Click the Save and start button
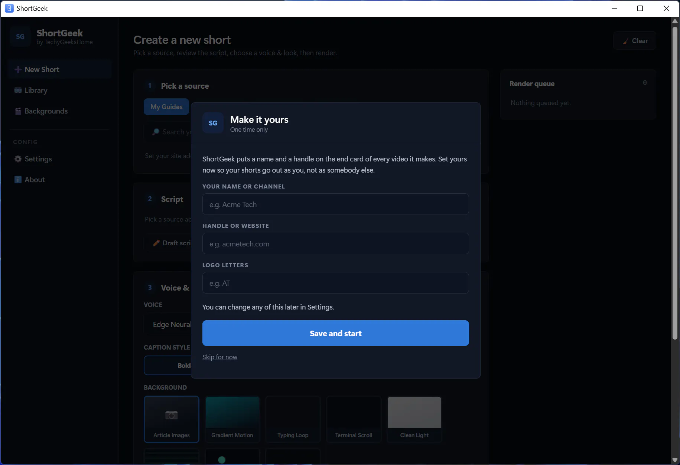 tap(335, 333)
